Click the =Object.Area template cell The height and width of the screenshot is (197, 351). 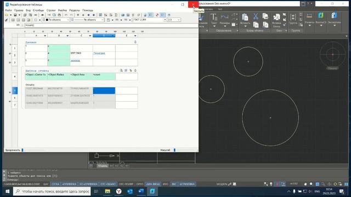coord(81,77)
